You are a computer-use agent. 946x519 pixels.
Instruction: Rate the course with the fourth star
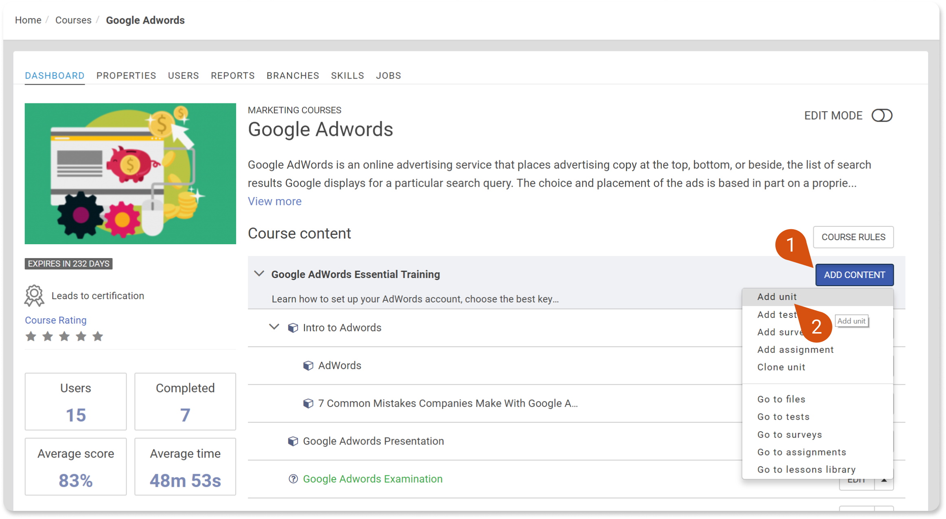coord(81,336)
